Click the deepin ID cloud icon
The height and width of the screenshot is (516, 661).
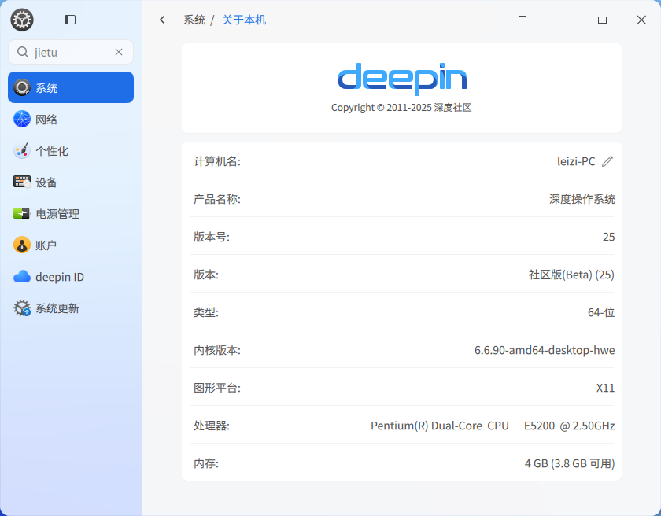[22, 277]
